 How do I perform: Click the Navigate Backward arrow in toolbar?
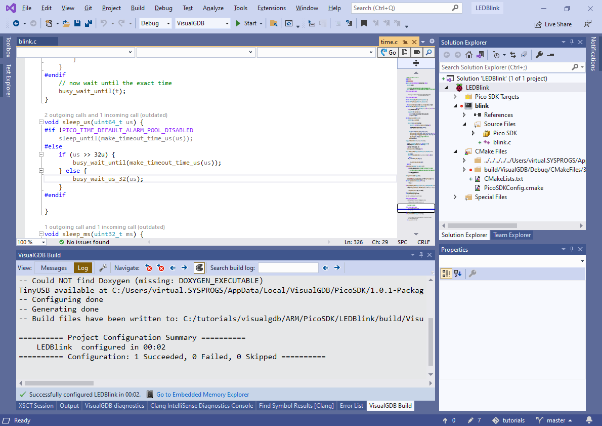pyautogui.click(x=16, y=23)
